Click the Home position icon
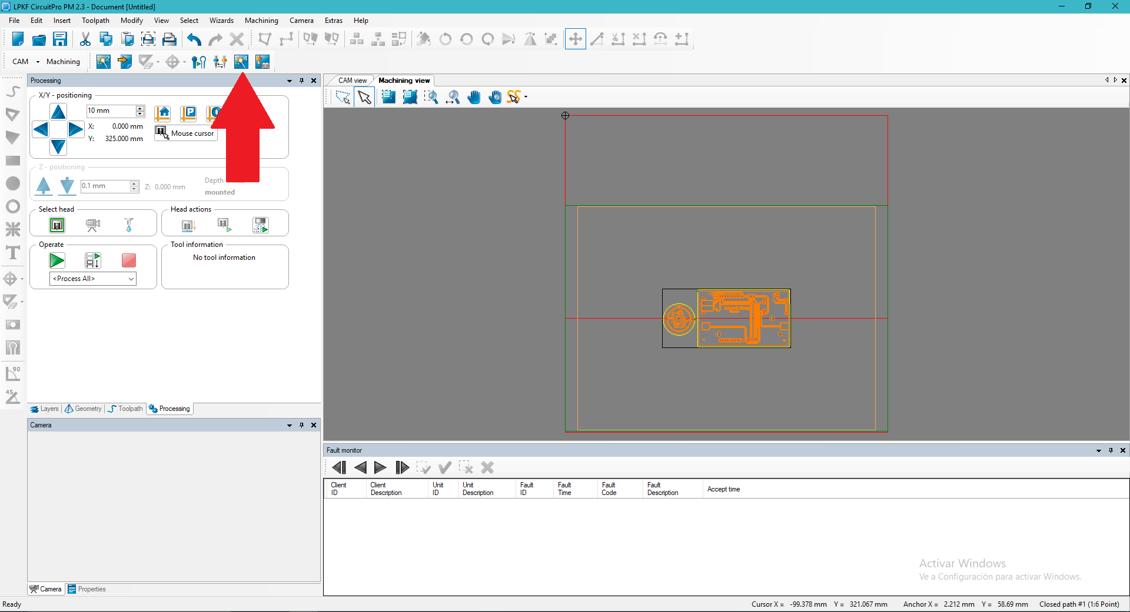 click(162, 113)
